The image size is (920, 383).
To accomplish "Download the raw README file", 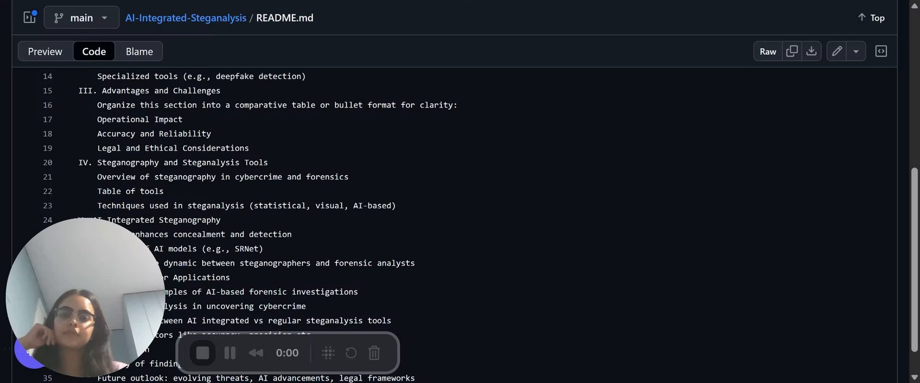I will click(x=811, y=52).
